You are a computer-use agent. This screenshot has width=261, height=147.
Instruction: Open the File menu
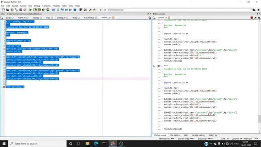pos(3,6)
